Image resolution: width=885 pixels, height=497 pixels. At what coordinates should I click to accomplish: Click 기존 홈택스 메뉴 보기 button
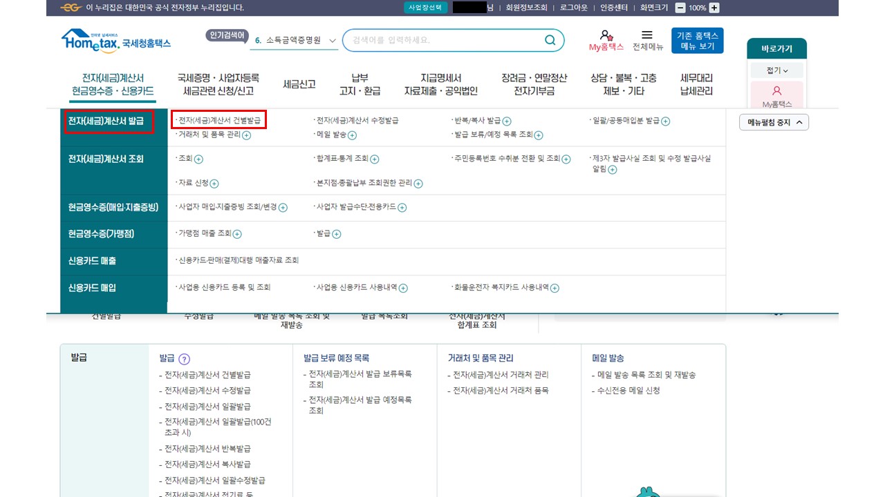[x=697, y=41]
